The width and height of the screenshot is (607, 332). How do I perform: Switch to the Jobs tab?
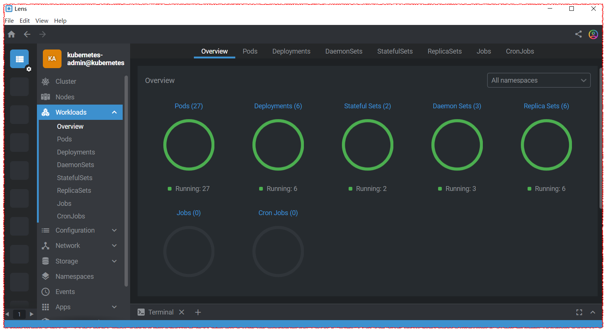(484, 51)
